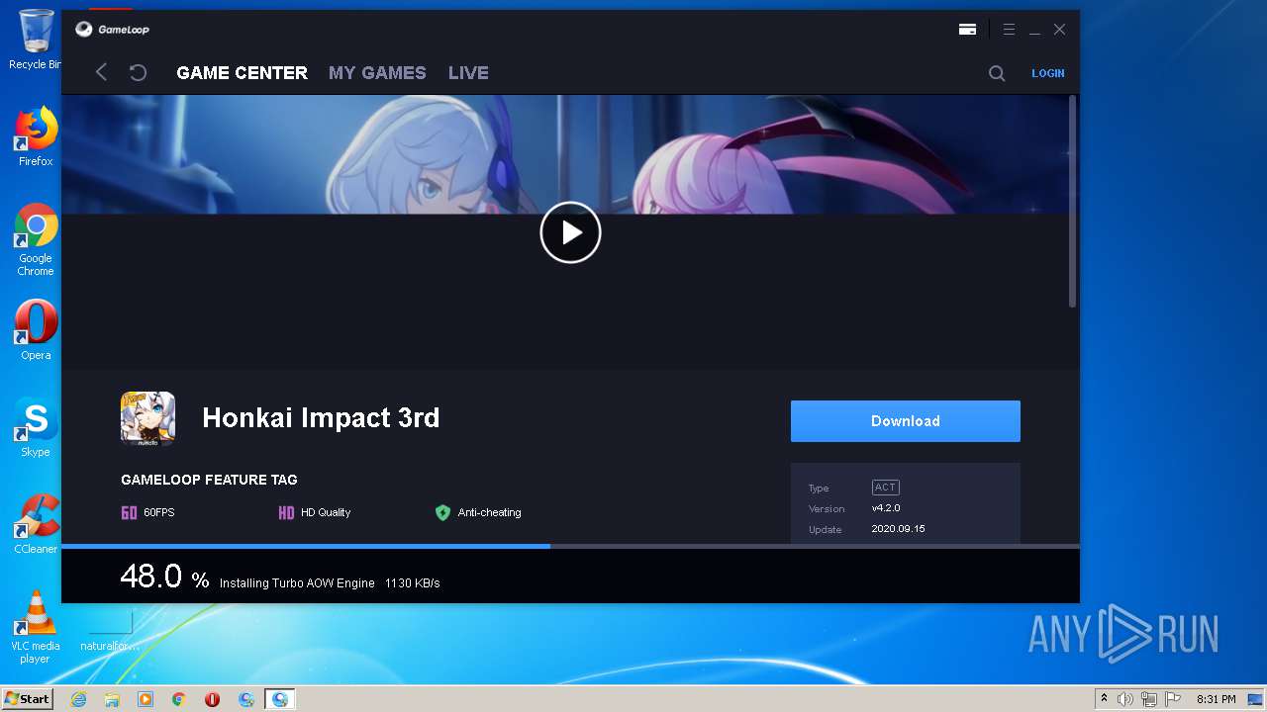Open the search magnifier icon
This screenshot has height=712, width=1267.
pyautogui.click(x=997, y=73)
